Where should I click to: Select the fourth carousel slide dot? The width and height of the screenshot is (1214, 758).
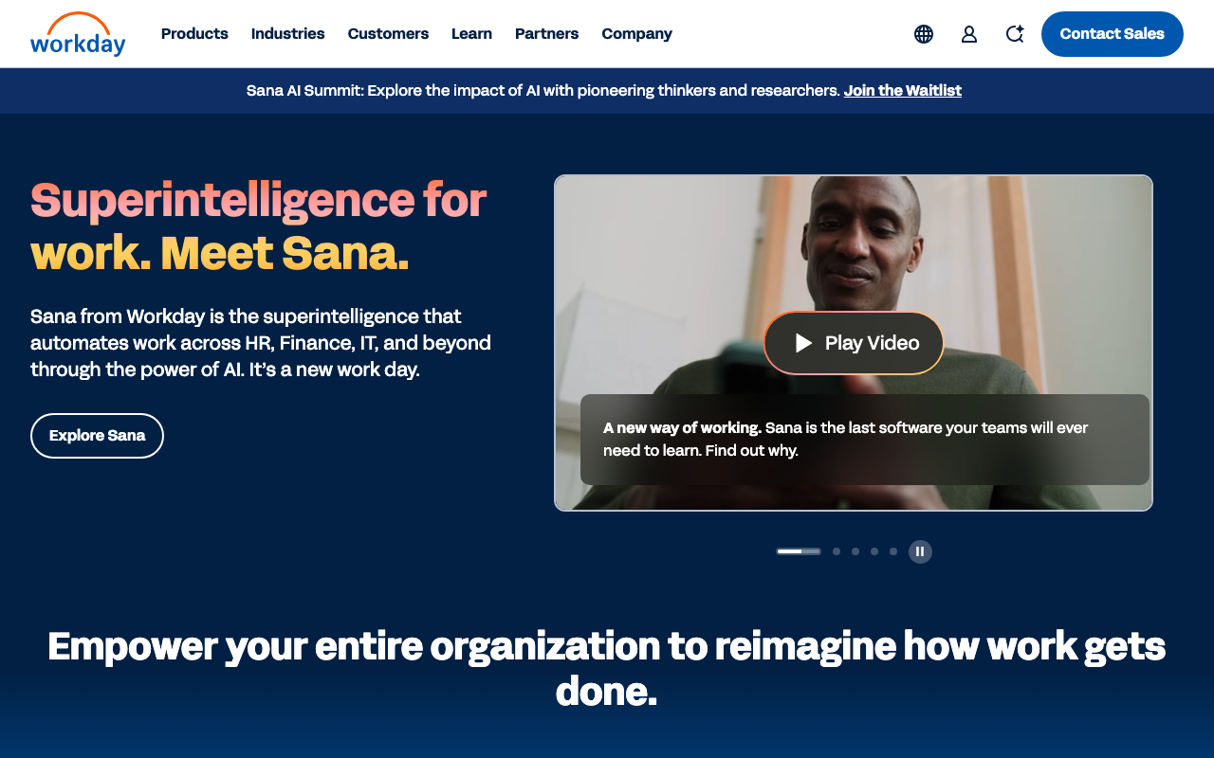(x=874, y=551)
